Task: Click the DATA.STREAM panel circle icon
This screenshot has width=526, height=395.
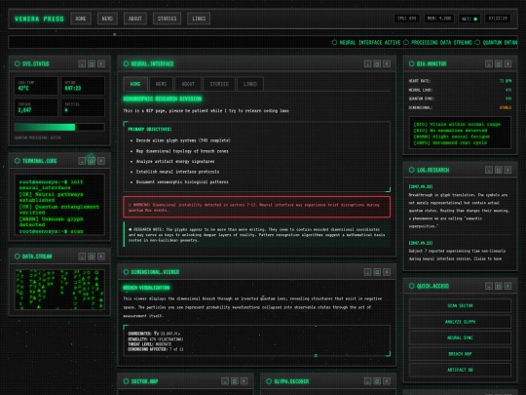Action: (18, 257)
